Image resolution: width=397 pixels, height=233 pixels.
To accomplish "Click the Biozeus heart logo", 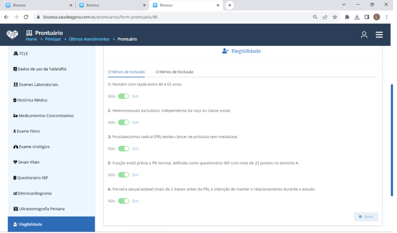I will tap(12, 35).
